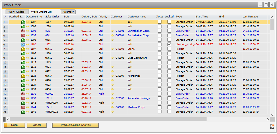Tick the Closed checkbox for document 1087

coord(160,22)
